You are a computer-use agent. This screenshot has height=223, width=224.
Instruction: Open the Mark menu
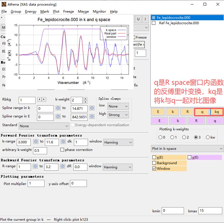(45, 11)
